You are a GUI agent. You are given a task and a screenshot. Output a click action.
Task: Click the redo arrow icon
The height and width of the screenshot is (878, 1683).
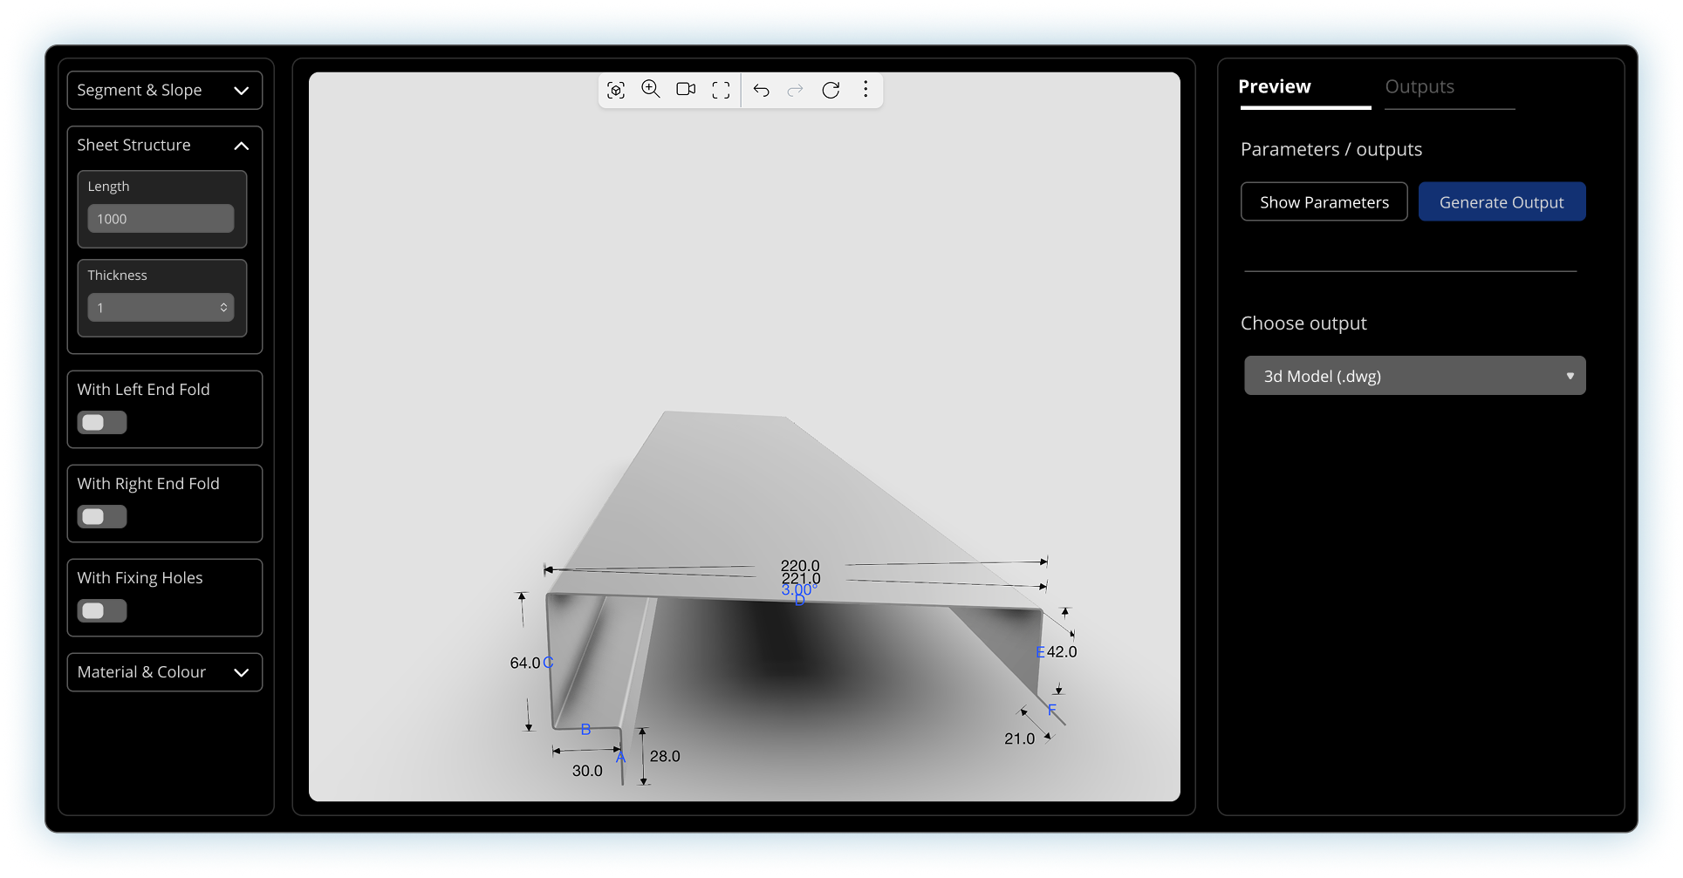(x=795, y=90)
